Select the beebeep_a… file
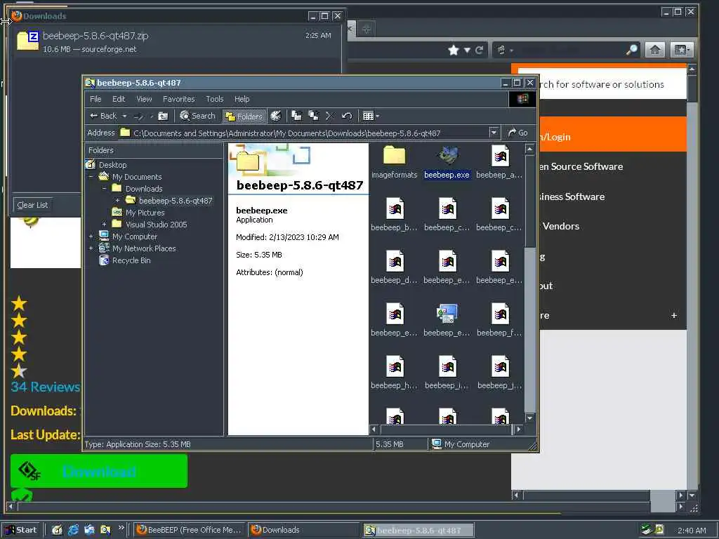719x539 pixels. tap(499, 162)
